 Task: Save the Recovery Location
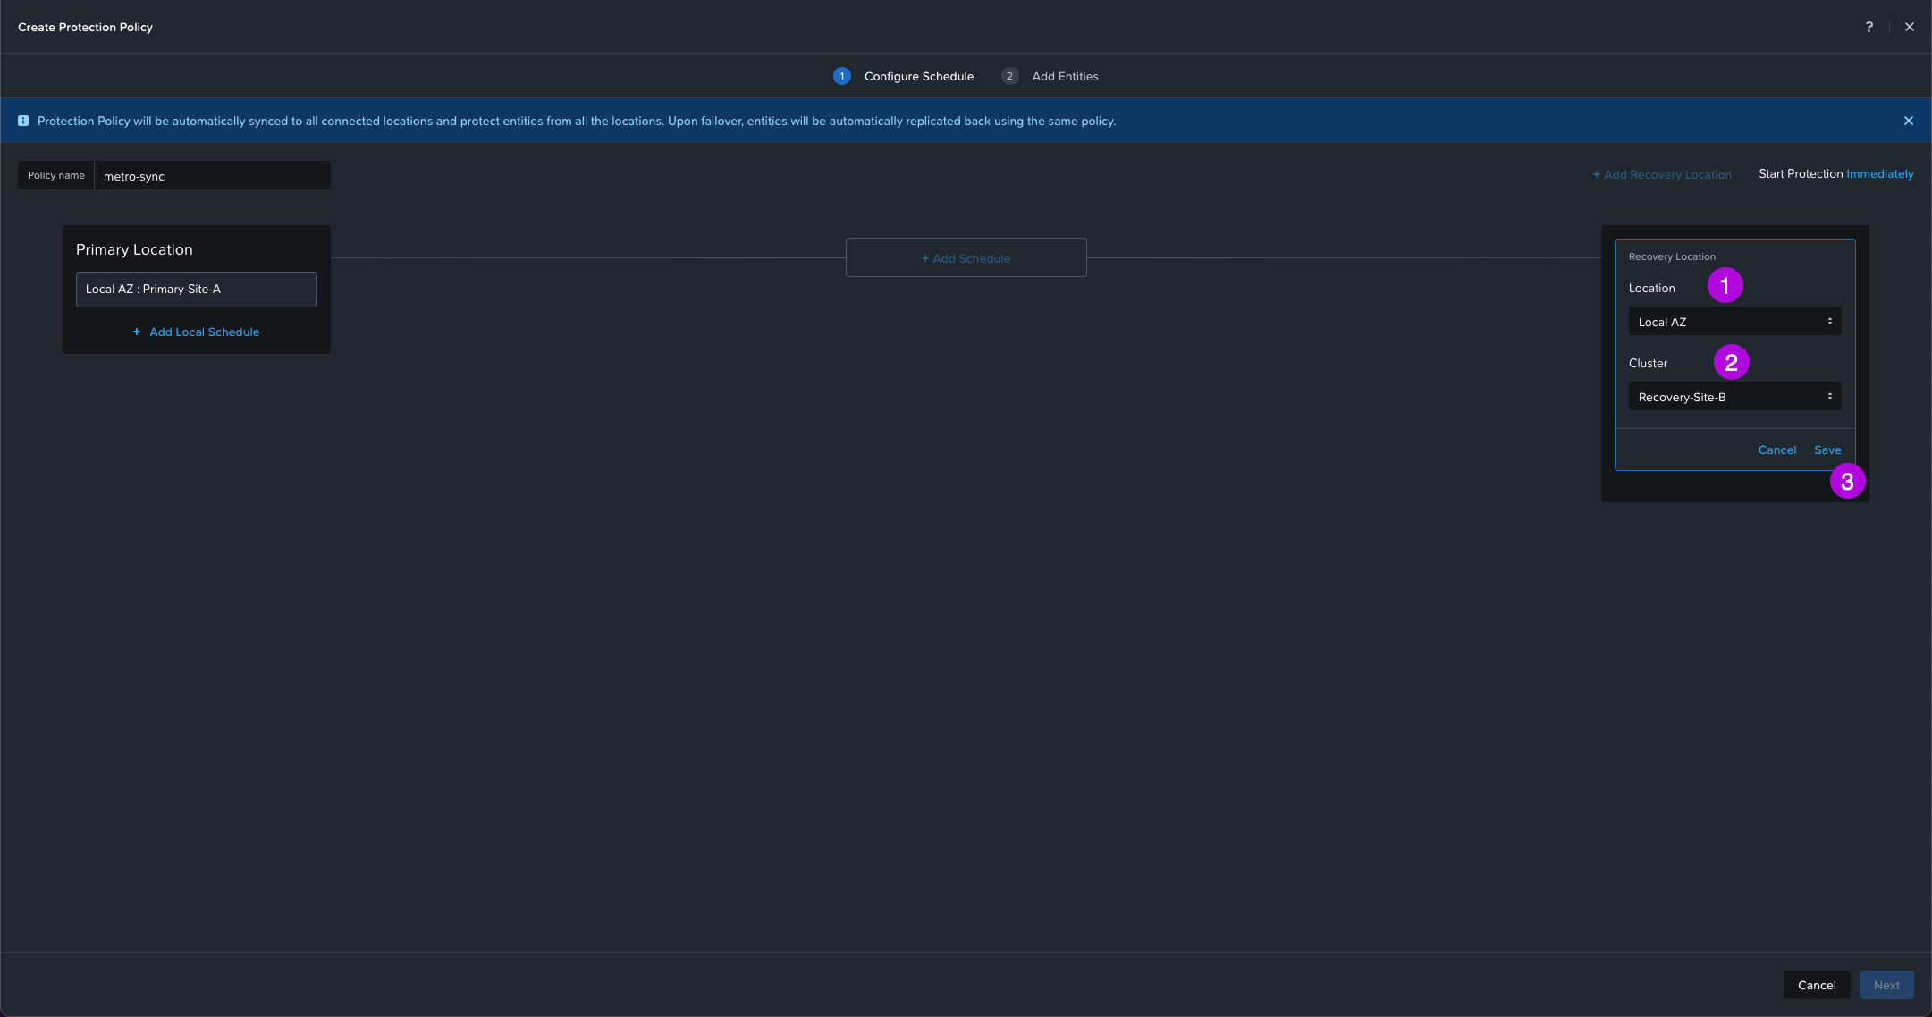point(1827,450)
